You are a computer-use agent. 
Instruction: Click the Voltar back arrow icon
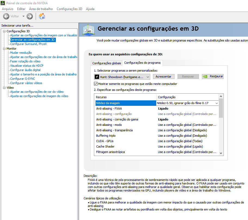tap(6, 16)
